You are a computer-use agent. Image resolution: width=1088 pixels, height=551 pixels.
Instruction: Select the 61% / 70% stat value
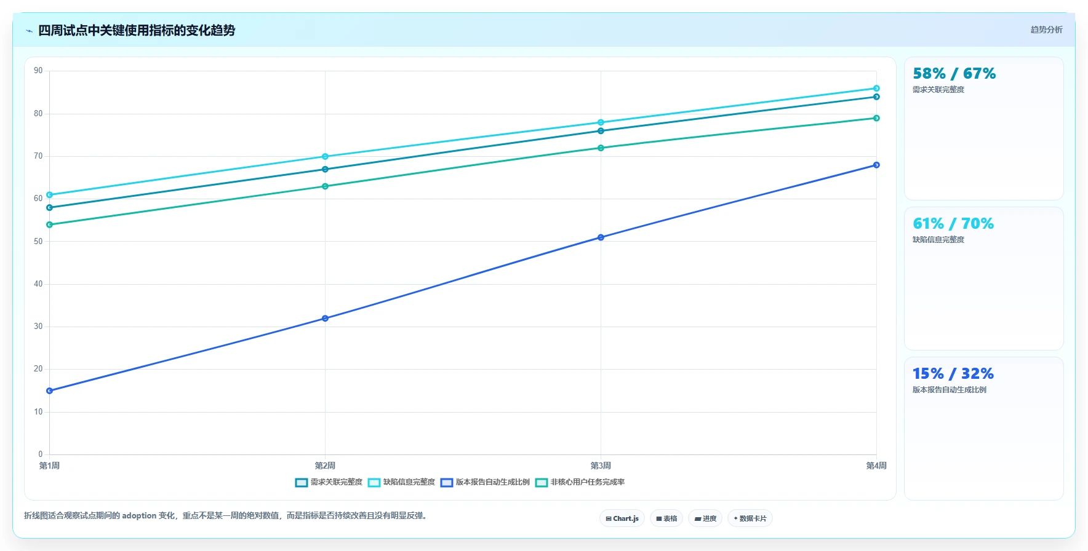[x=953, y=224]
